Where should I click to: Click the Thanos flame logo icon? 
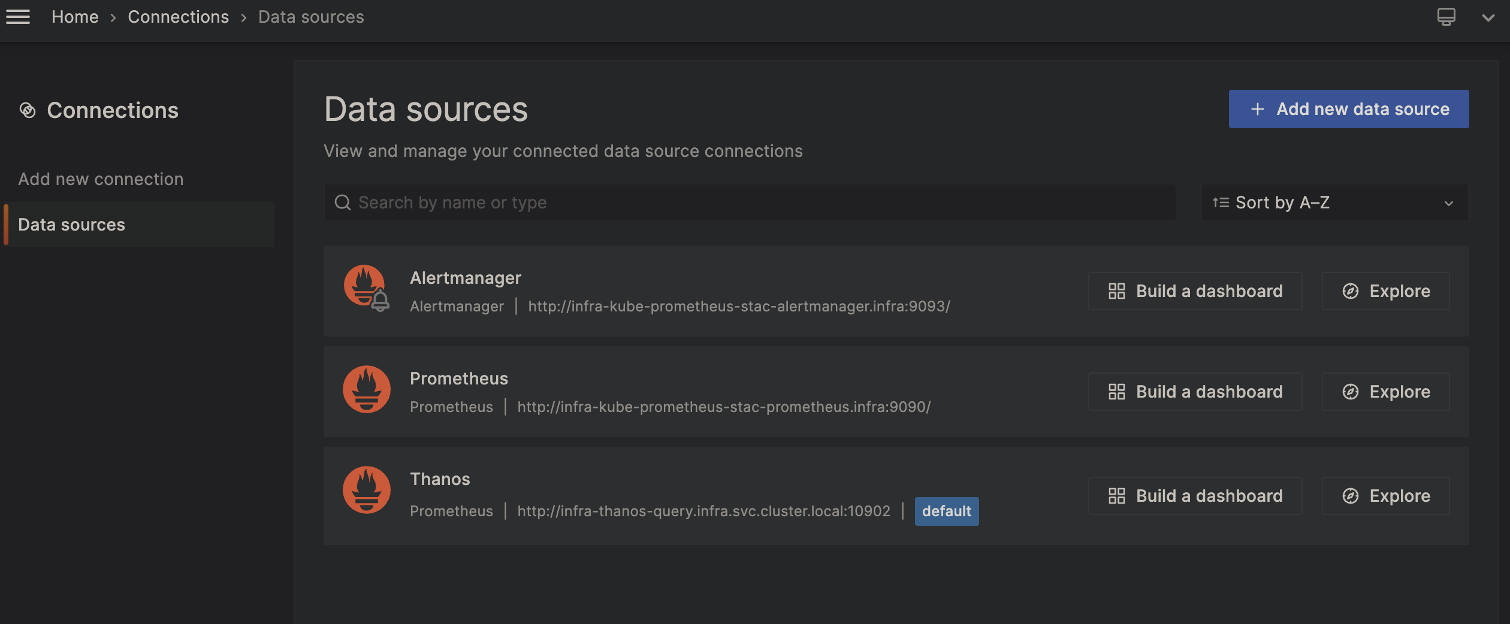pos(367,490)
